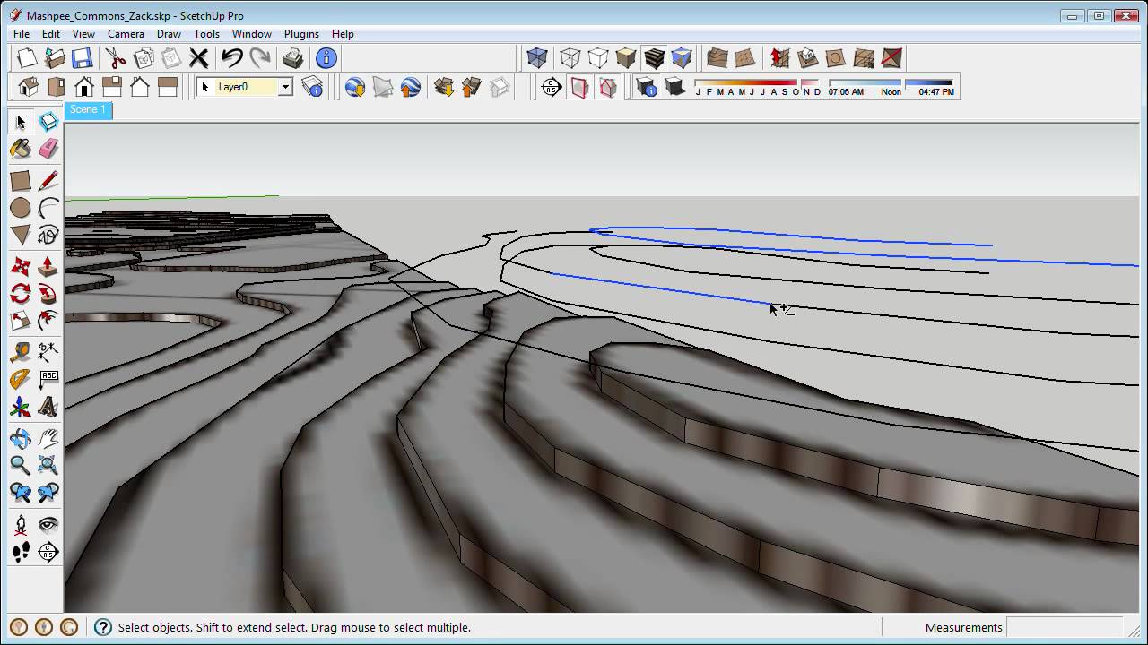The height and width of the screenshot is (645, 1148).
Task: Click the Model Info button
Action: [x=326, y=58]
